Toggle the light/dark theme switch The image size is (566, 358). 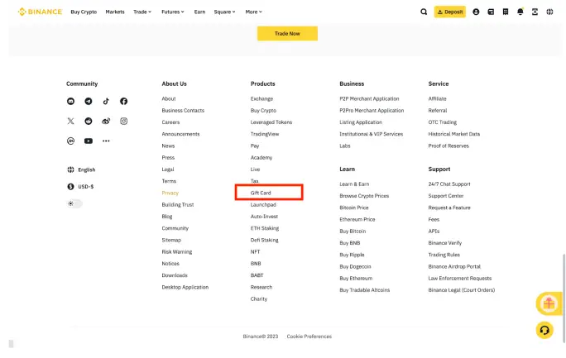74,203
